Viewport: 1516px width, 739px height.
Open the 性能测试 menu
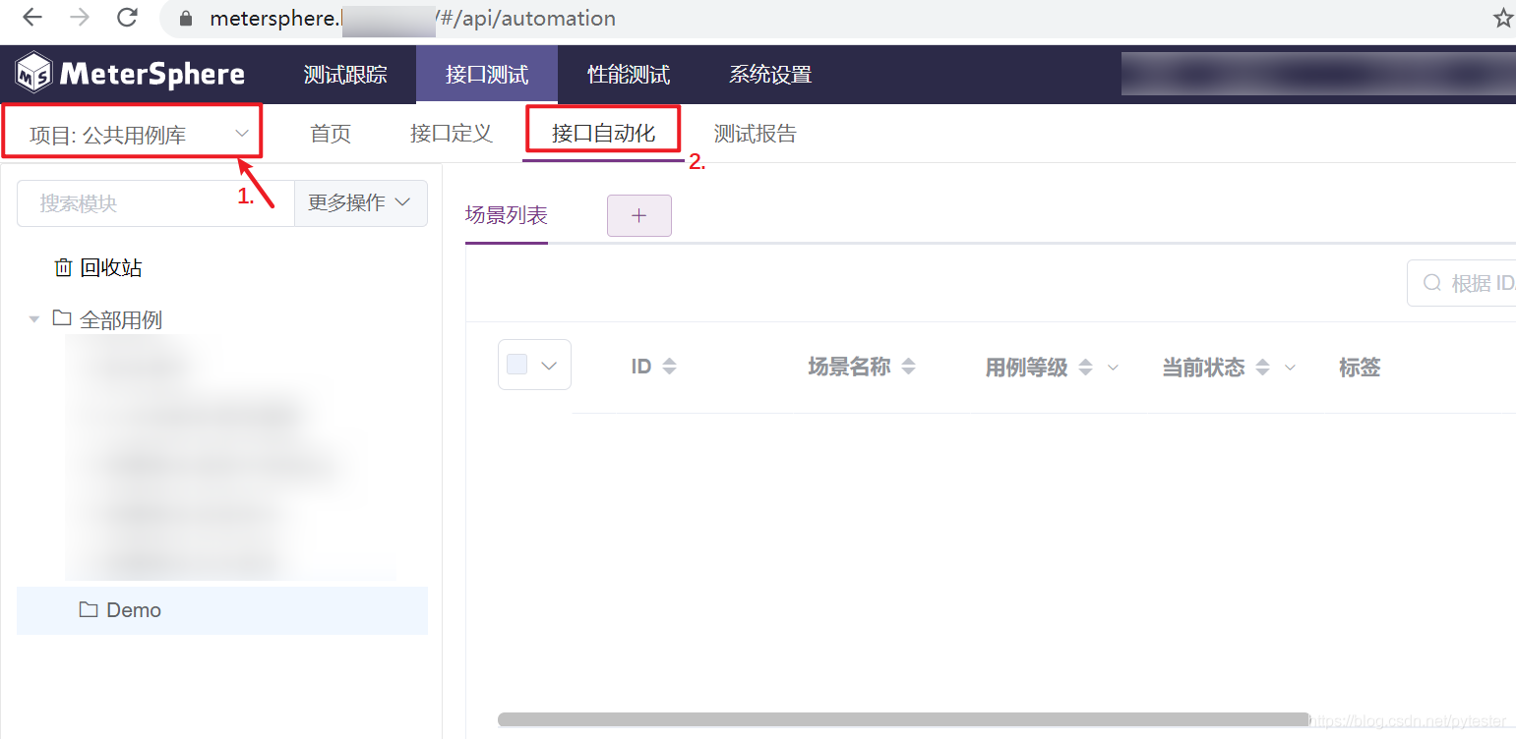628,75
